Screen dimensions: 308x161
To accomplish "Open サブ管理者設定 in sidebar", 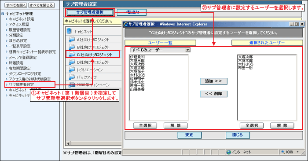I will click(x=22, y=84).
